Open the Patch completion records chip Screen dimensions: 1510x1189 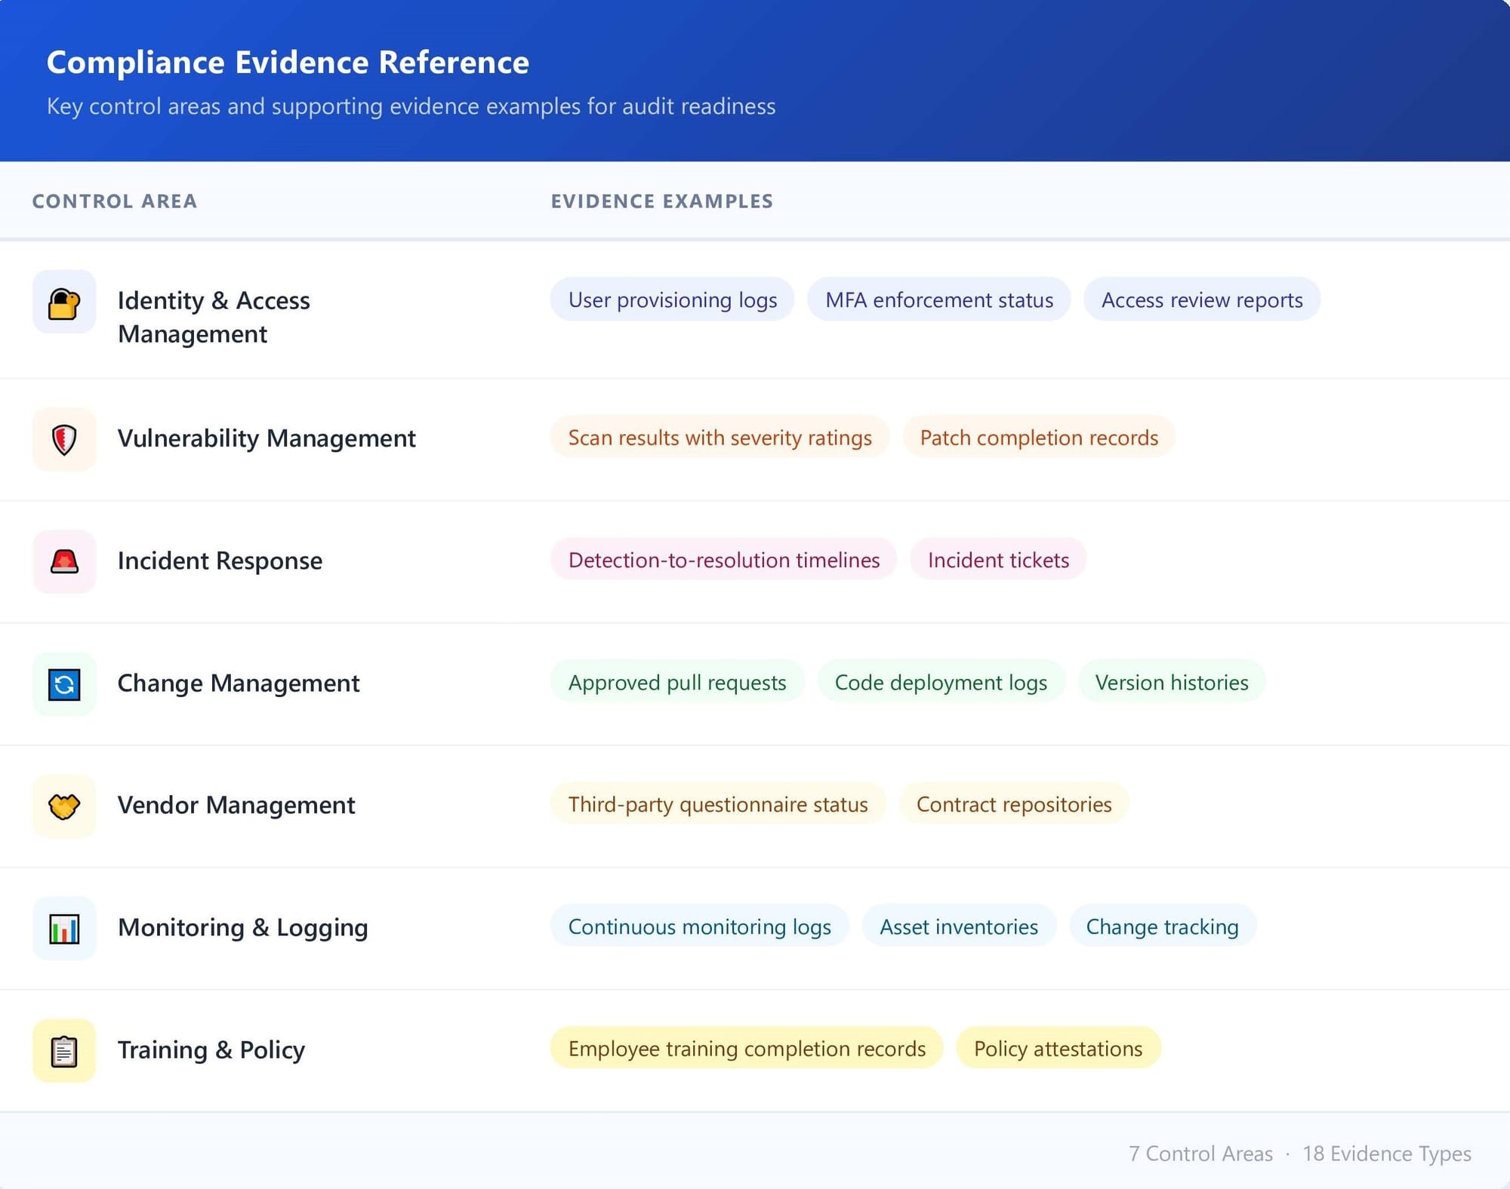pyautogui.click(x=1038, y=438)
